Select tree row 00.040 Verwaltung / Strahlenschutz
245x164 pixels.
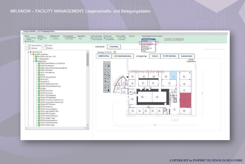coord(52,100)
